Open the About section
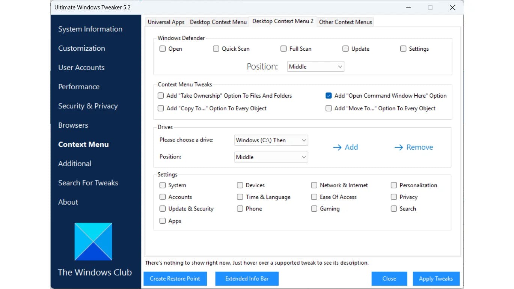This screenshot has width=514, height=289. (x=68, y=202)
